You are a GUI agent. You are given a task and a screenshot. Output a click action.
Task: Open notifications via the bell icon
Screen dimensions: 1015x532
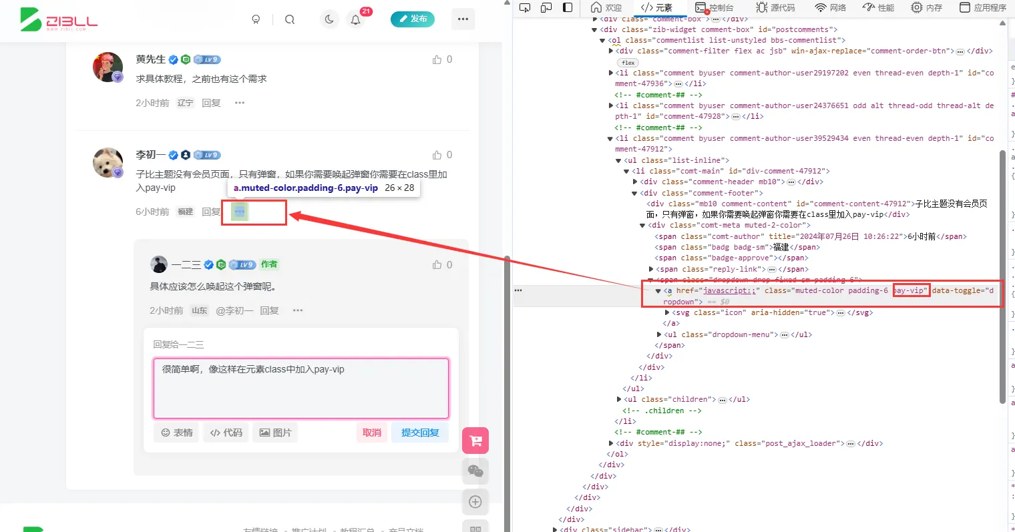(356, 19)
